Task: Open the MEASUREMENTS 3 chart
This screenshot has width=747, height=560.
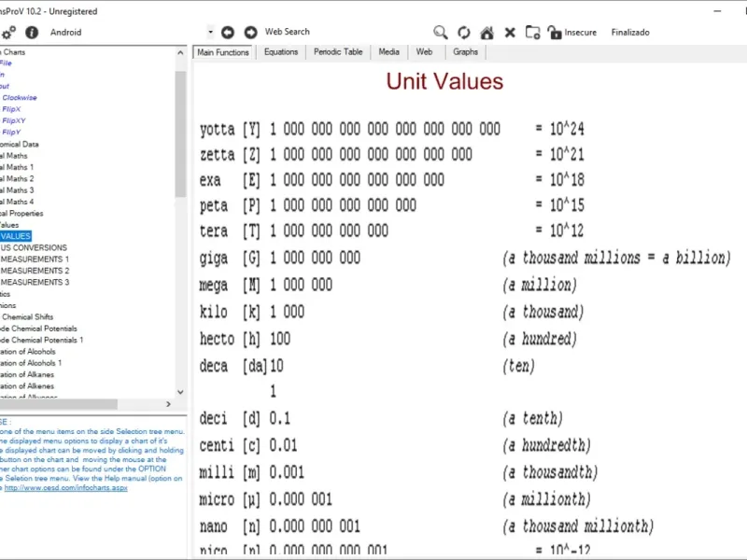Action: [35, 282]
